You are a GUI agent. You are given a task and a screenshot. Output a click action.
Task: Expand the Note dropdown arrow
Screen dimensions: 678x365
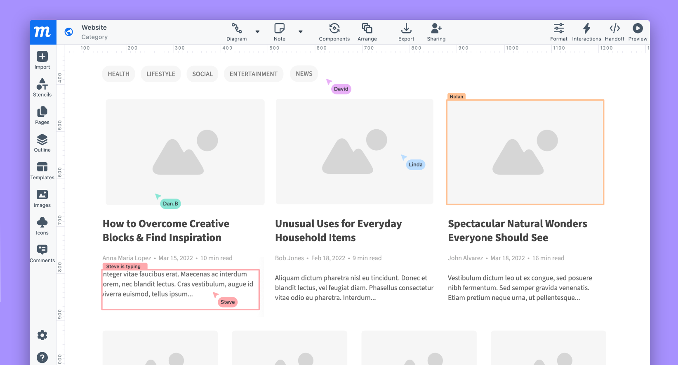click(301, 32)
